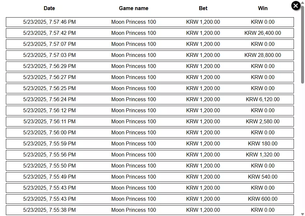This screenshot has width=305, height=216.
Task: Click the row with KRW 6,120.00 win
Action: (x=150, y=100)
